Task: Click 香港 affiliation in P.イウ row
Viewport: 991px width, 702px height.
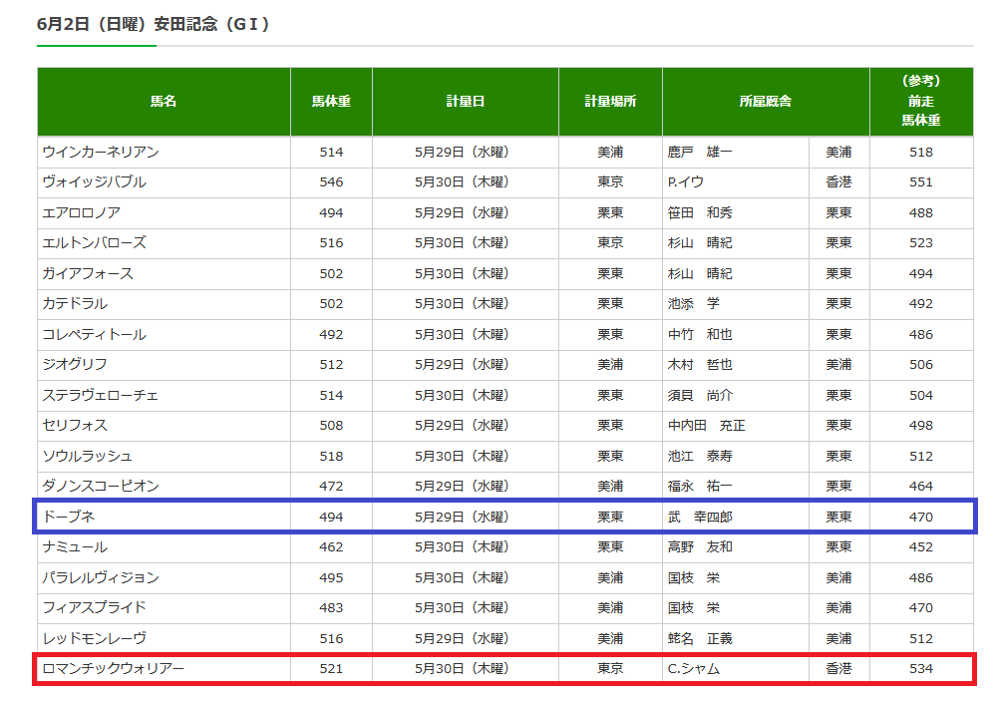Action: (838, 181)
